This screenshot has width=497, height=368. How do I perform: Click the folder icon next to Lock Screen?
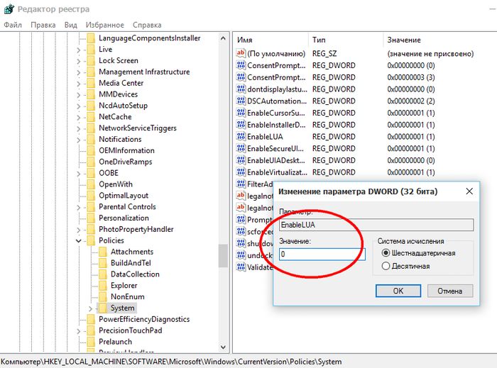point(91,61)
